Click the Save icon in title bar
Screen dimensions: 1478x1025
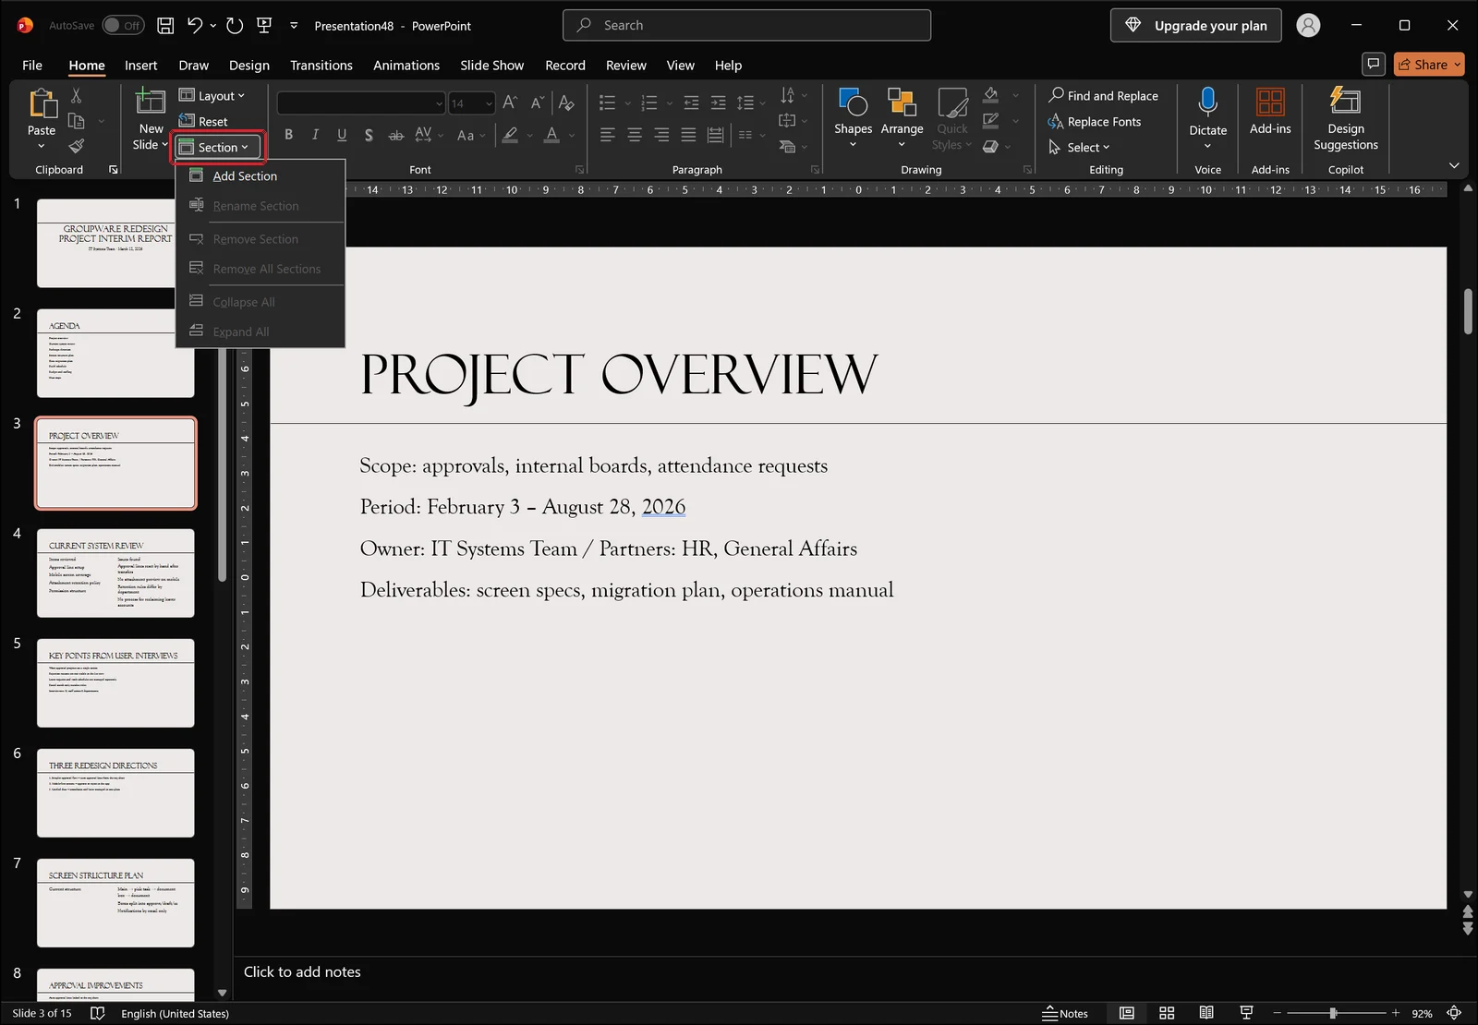(165, 26)
